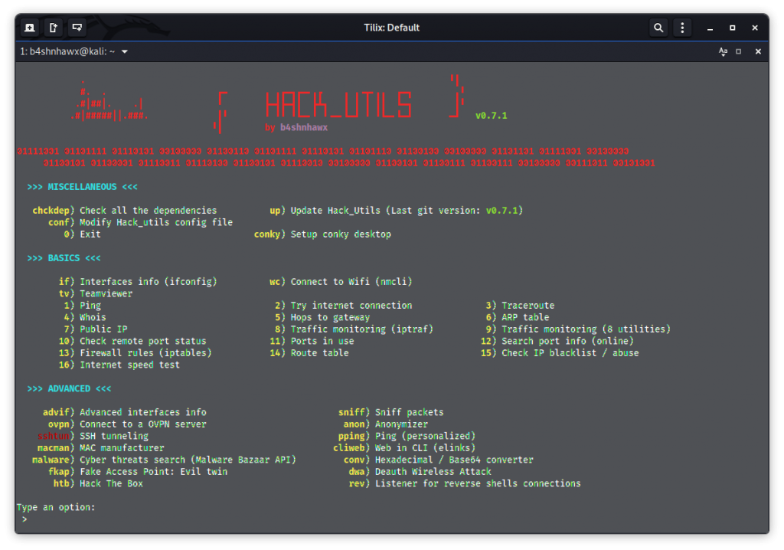Maximize the Tilix window
Image resolution: width=784 pixels, height=550 pixels.
click(x=732, y=28)
